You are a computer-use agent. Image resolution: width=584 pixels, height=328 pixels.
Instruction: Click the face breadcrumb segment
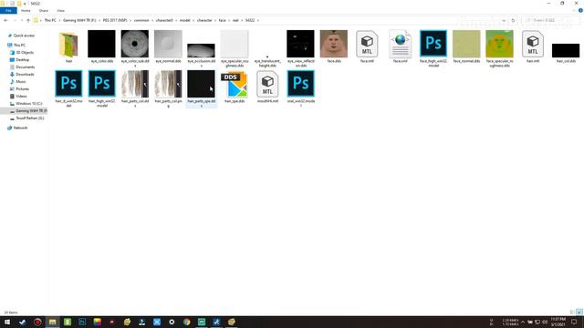pyautogui.click(x=223, y=20)
